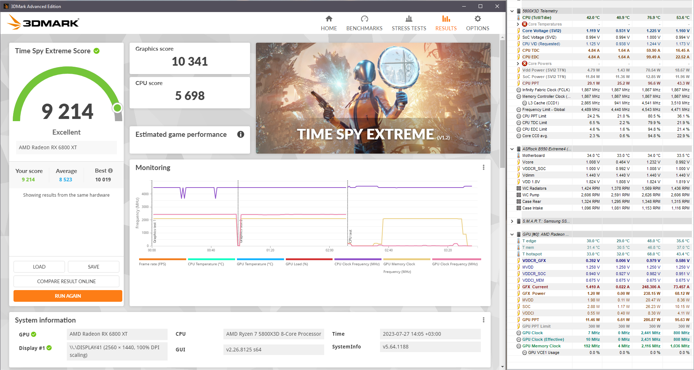This screenshot has height=370, width=694.
Task: Open the System information three-dot menu
Action: coord(483,320)
